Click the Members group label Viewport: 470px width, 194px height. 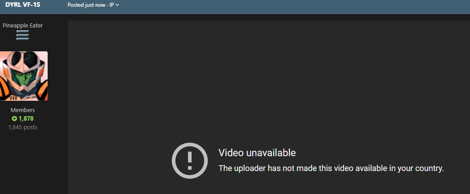click(x=23, y=110)
